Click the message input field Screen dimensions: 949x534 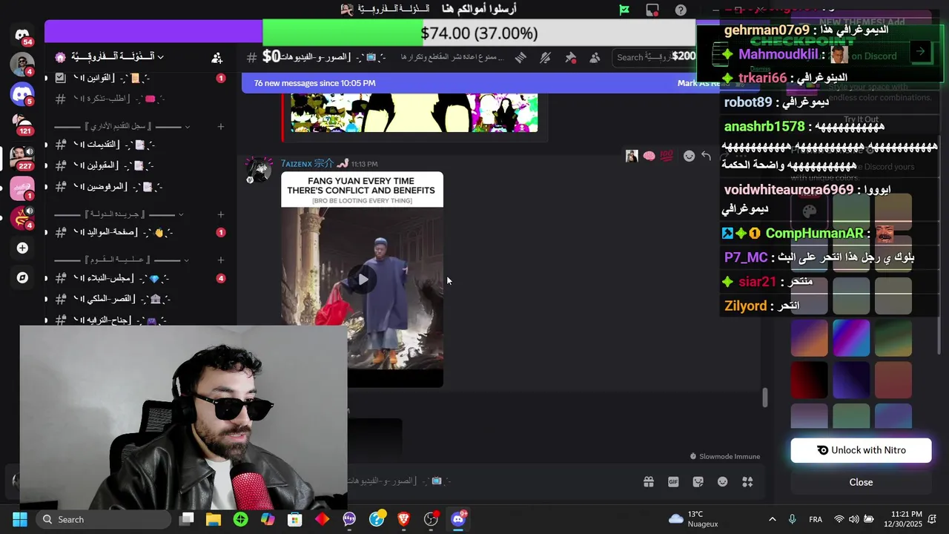tap(489, 481)
